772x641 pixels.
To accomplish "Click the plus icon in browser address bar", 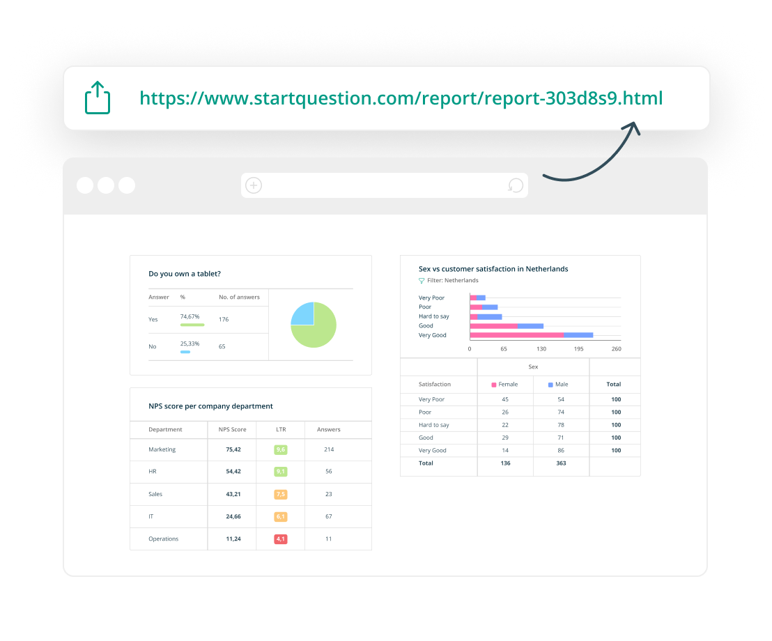I will (x=254, y=185).
